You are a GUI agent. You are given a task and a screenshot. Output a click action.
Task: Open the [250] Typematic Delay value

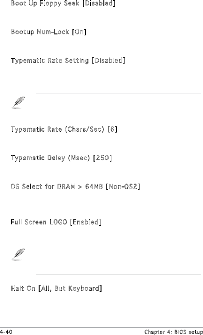[102, 158]
